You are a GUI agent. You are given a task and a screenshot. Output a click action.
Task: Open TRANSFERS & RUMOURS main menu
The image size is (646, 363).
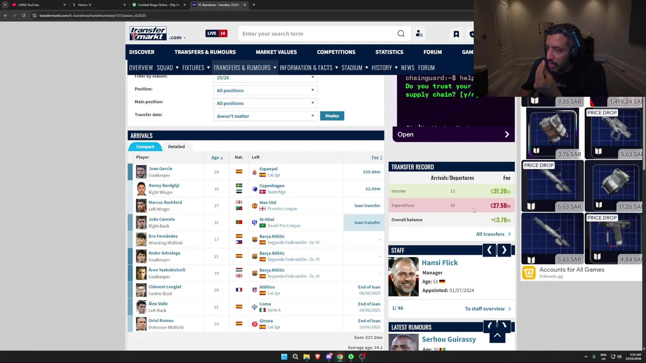tap(205, 52)
